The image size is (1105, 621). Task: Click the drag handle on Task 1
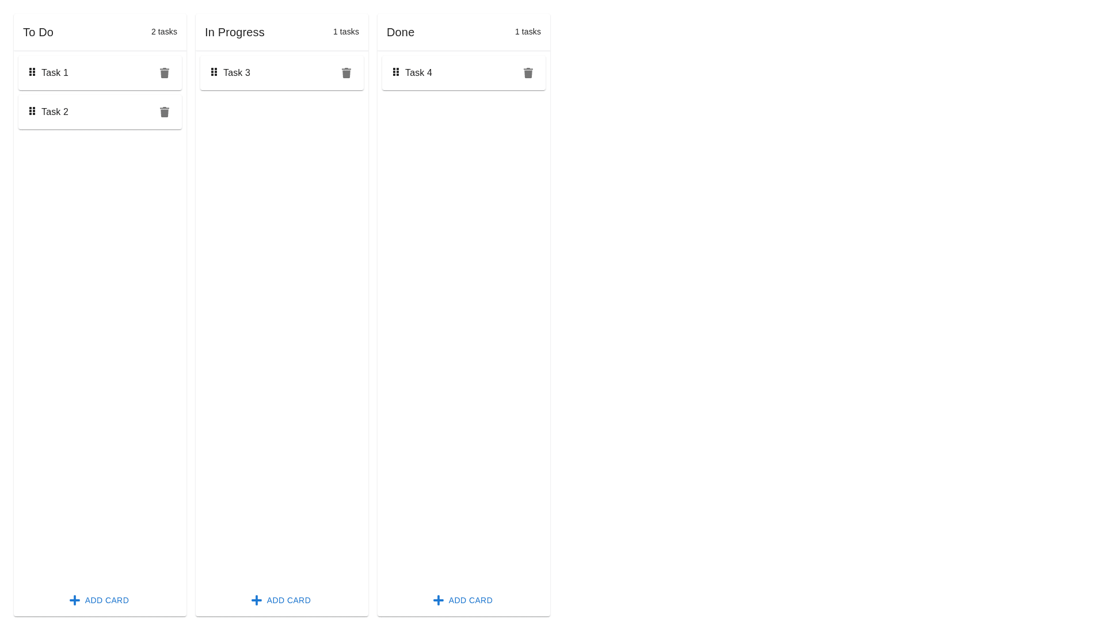(x=32, y=72)
